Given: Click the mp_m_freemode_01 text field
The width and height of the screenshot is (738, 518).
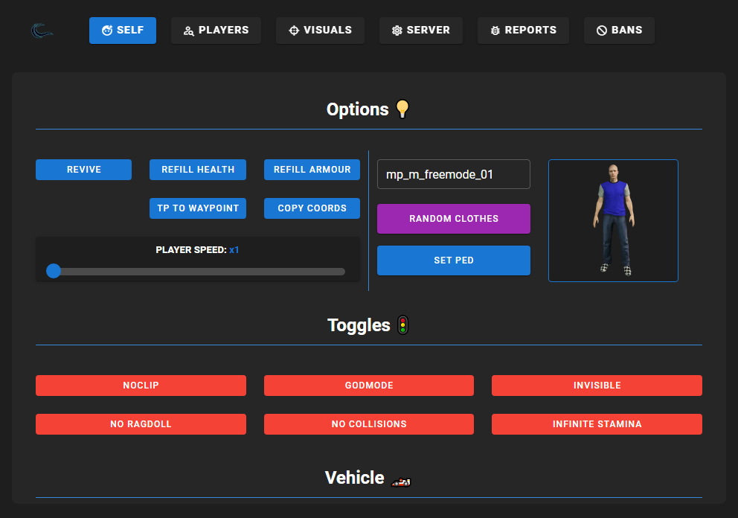Looking at the screenshot, I should [x=454, y=173].
